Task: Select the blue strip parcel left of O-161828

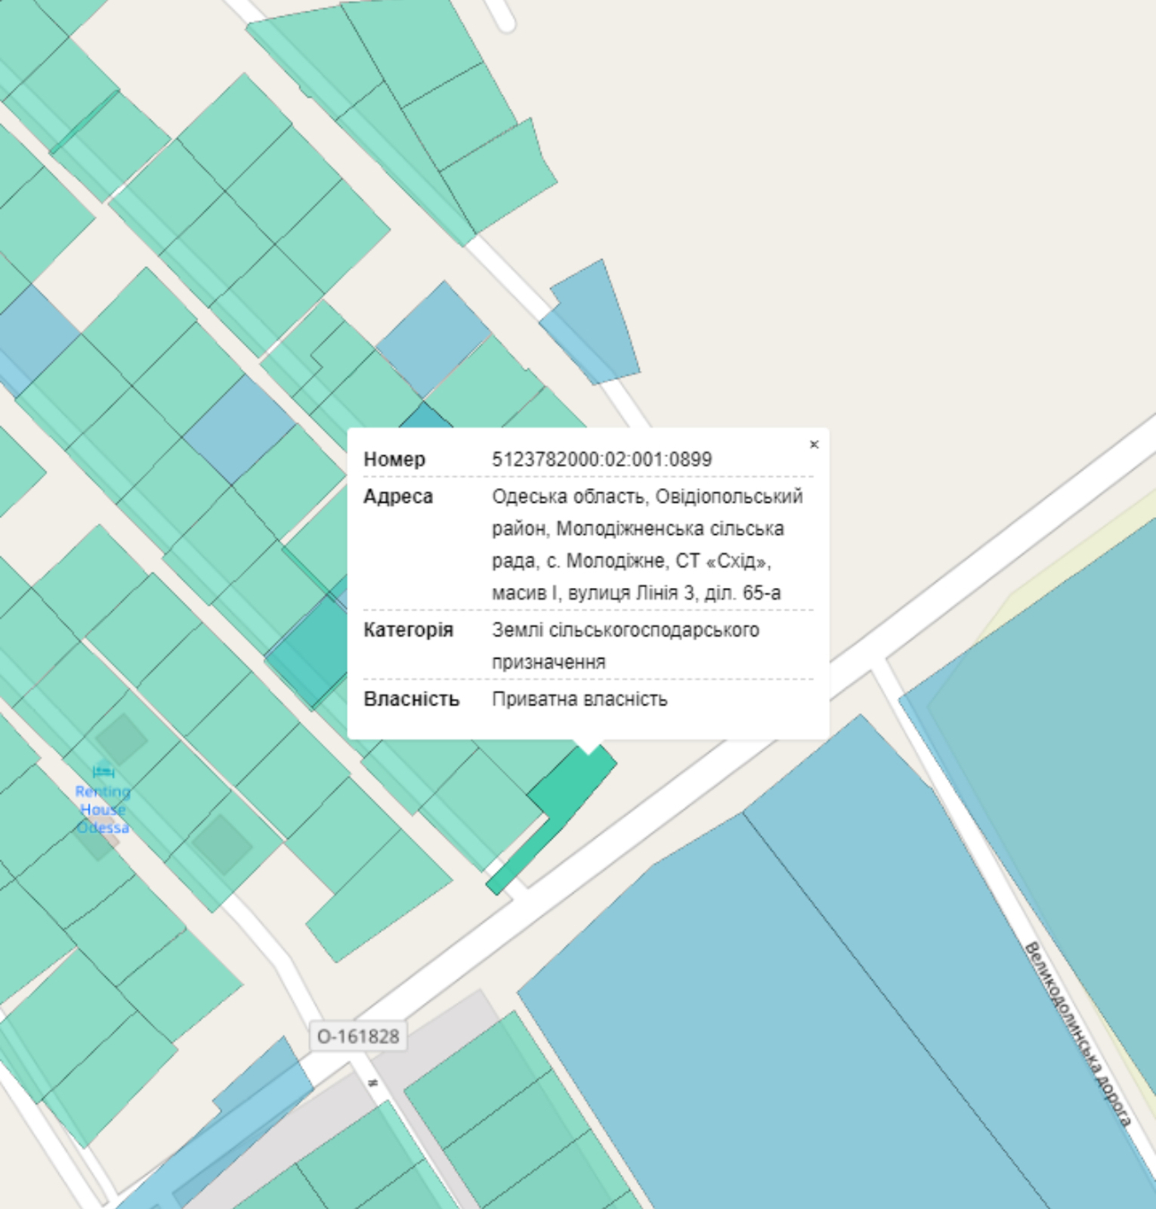Action: (x=257, y=1088)
